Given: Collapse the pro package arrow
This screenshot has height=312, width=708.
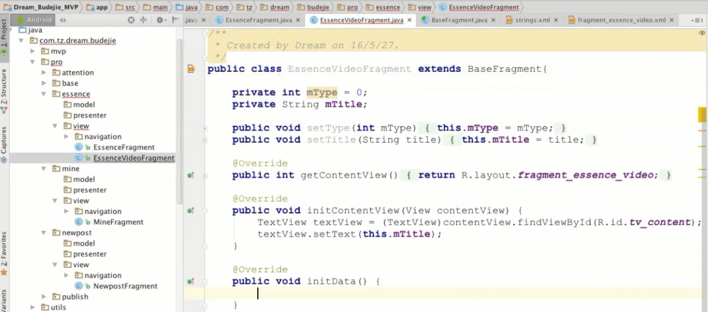Looking at the screenshot, I should [x=33, y=62].
